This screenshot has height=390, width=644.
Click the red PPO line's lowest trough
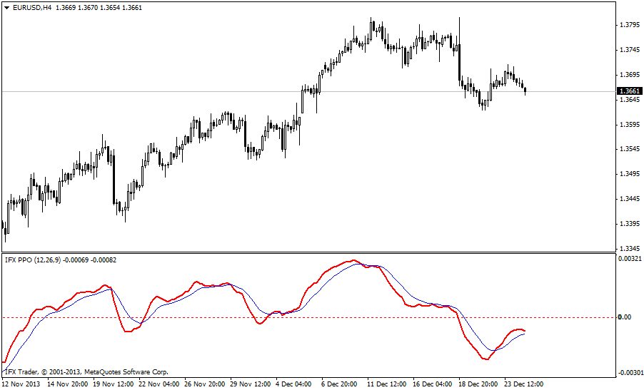[487, 359]
